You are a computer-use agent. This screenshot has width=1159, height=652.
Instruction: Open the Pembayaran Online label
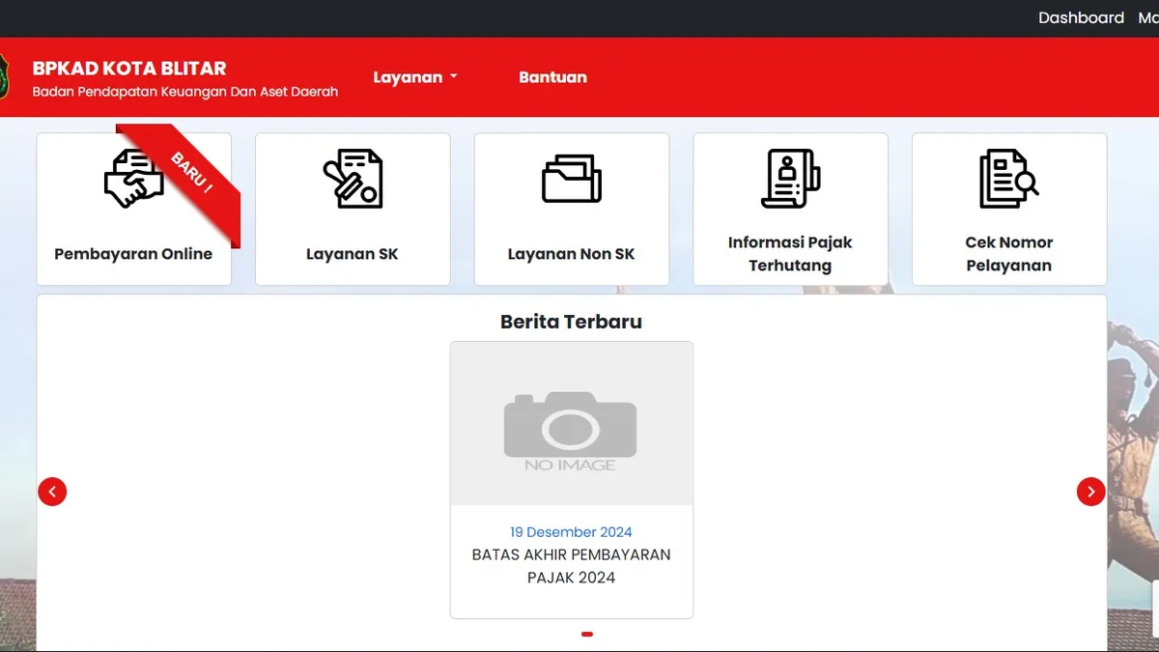pos(133,254)
